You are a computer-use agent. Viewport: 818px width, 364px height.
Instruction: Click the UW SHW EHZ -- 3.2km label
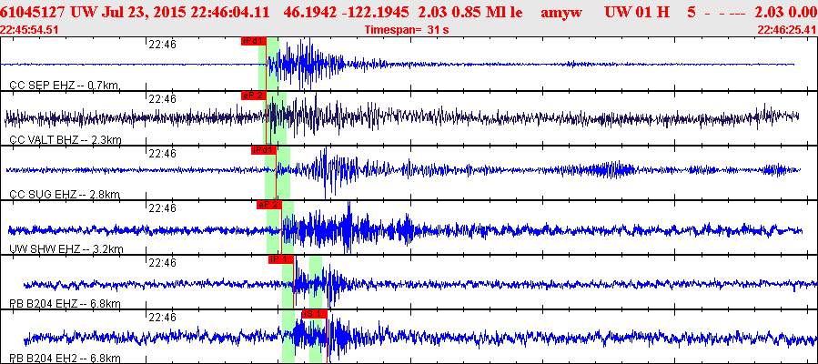66,249
